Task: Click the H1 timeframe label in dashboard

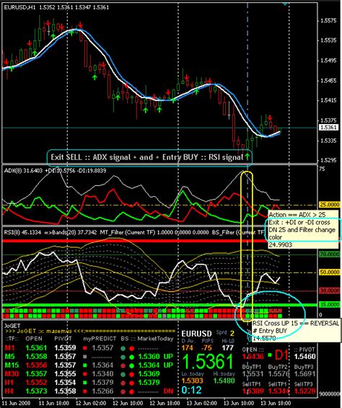Action: 9,383
